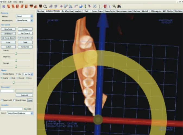Screen dimensions: 183x135
Task: Switch to the Gallery tab
Action: [137, 11]
